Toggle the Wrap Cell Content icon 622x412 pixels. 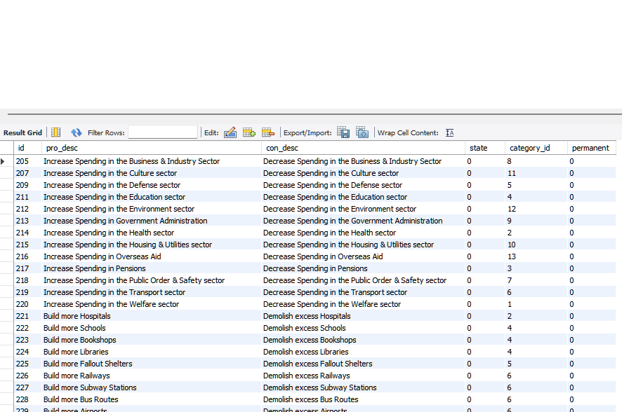[450, 132]
